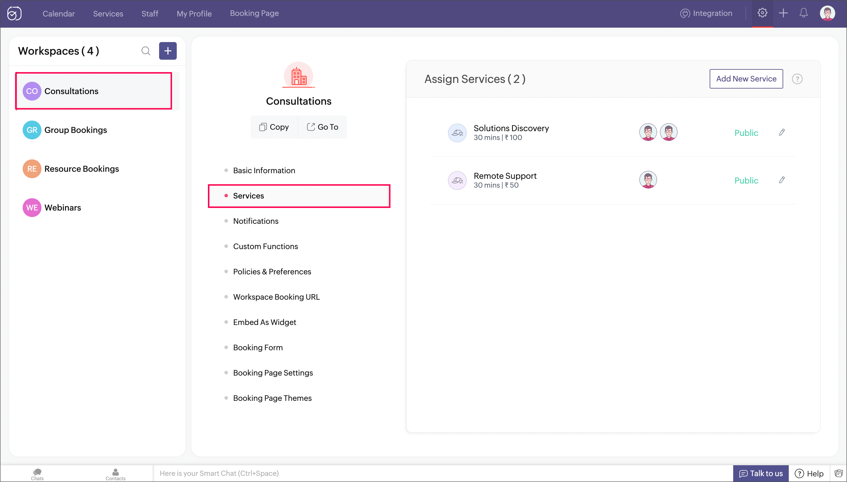Image resolution: width=847 pixels, height=482 pixels.
Task: Edit Remote Support with pencil icon
Action: pos(782,180)
